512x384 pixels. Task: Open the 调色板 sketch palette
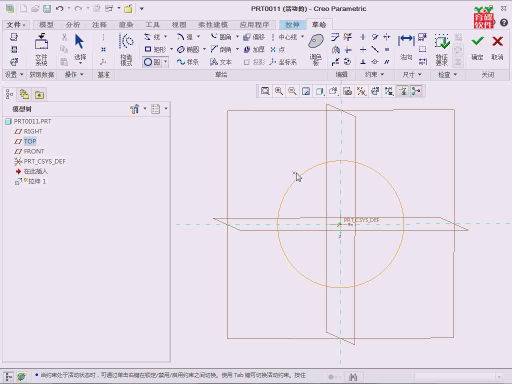pos(316,49)
